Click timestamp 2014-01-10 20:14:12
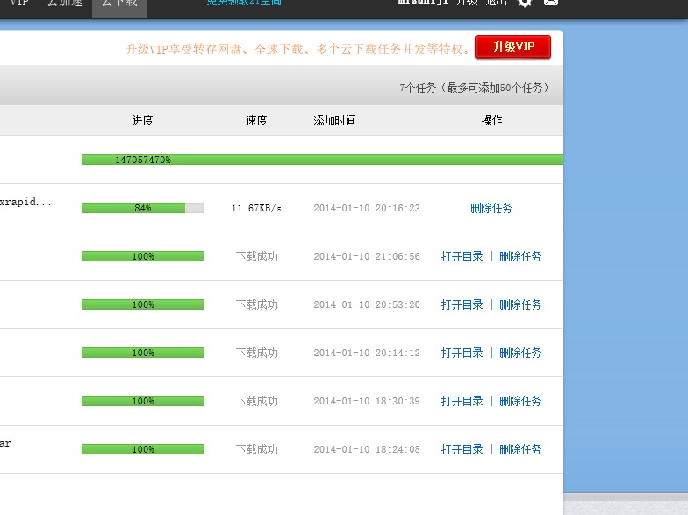688x515 pixels. 367,353
